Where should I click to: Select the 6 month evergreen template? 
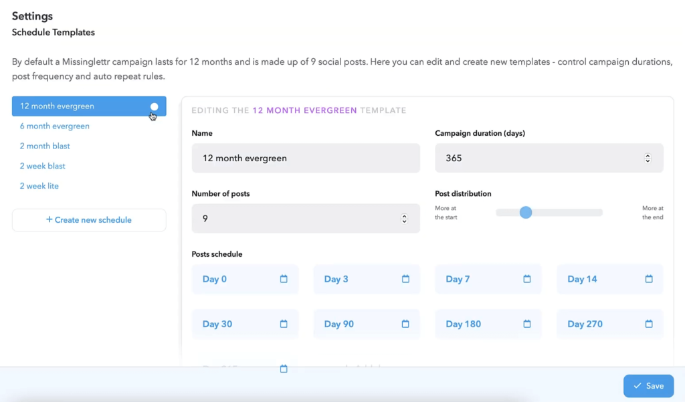coord(54,126)
